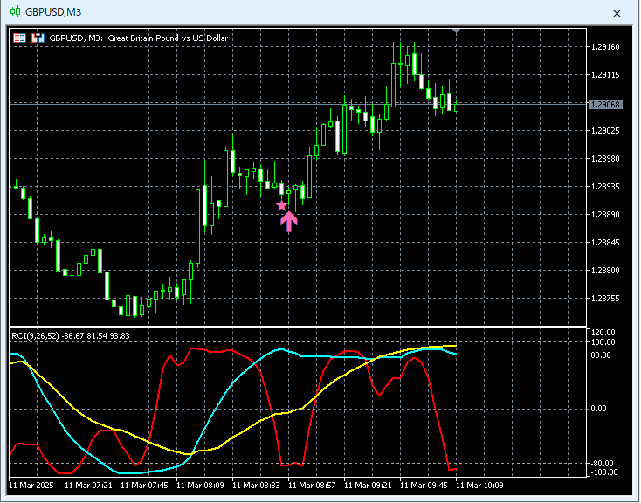Click the 1.28890 price scale label
Image resolution: width=641 pixels, height=503 pixels.
coord(605,215)
